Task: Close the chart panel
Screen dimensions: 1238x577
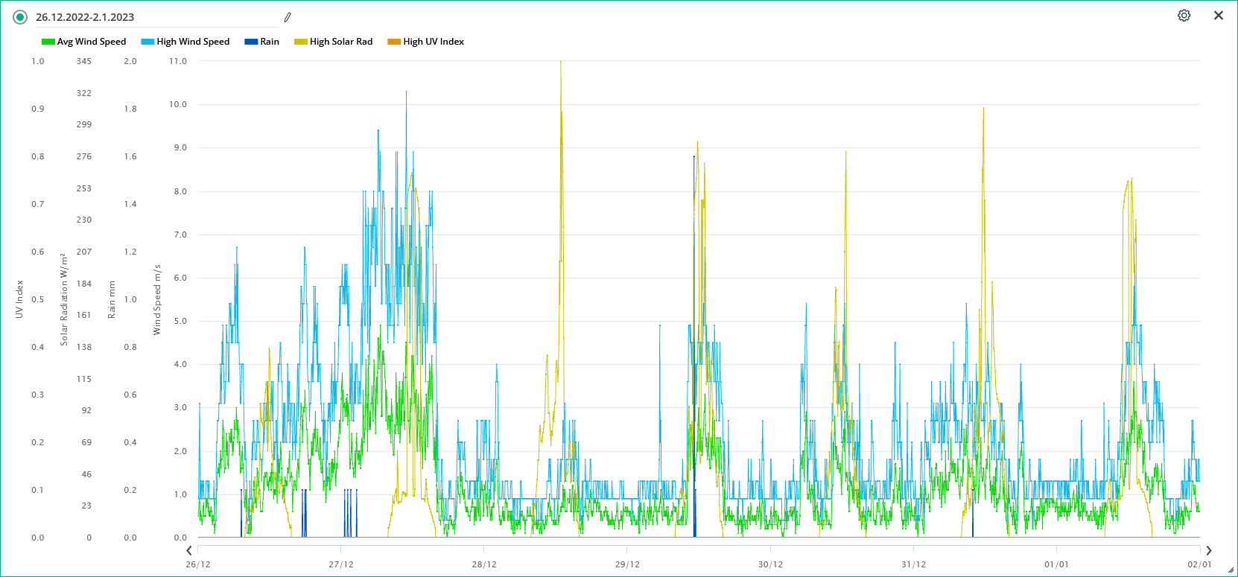Action: (1219, 16)
